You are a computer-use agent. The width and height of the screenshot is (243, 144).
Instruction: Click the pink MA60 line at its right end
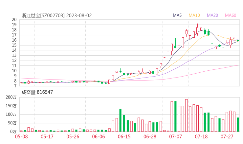(237, 65)
